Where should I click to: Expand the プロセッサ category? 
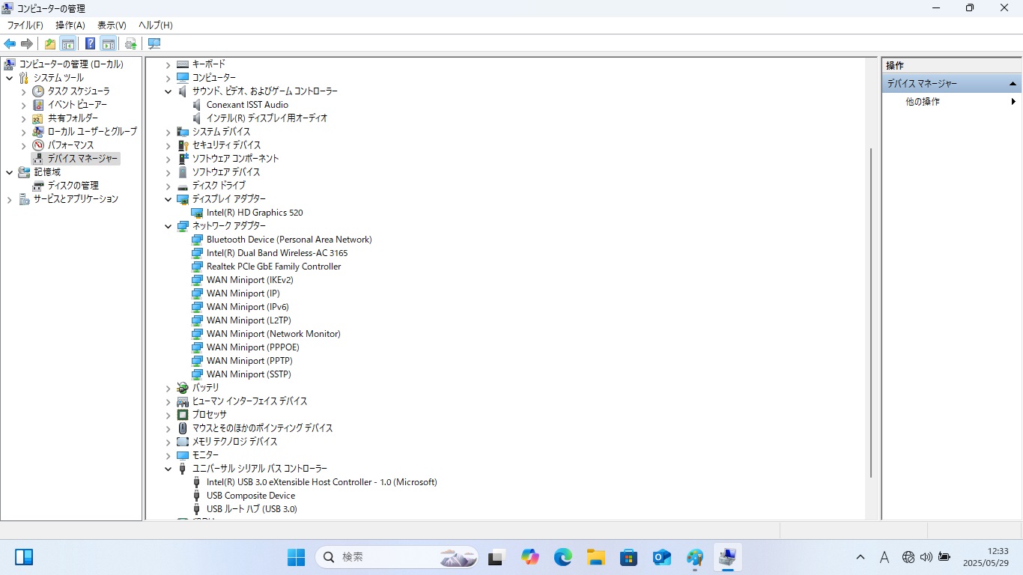(x=169, y=415)
